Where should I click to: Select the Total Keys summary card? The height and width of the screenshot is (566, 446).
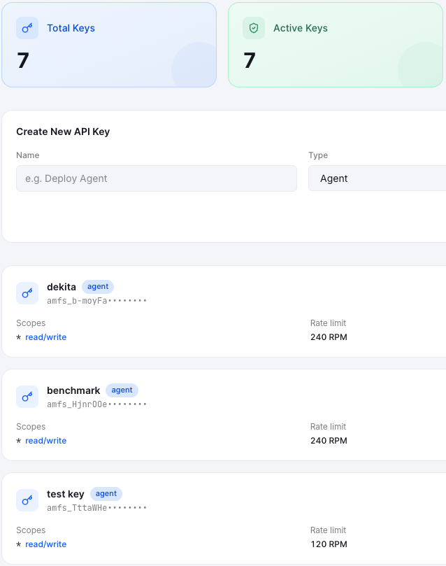109,45
